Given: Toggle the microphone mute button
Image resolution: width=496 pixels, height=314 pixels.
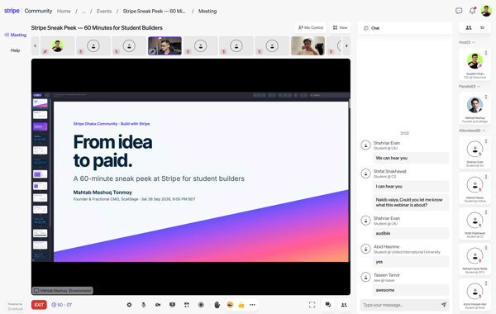Looking at the screenshot, I should click(x=144, y=305).
